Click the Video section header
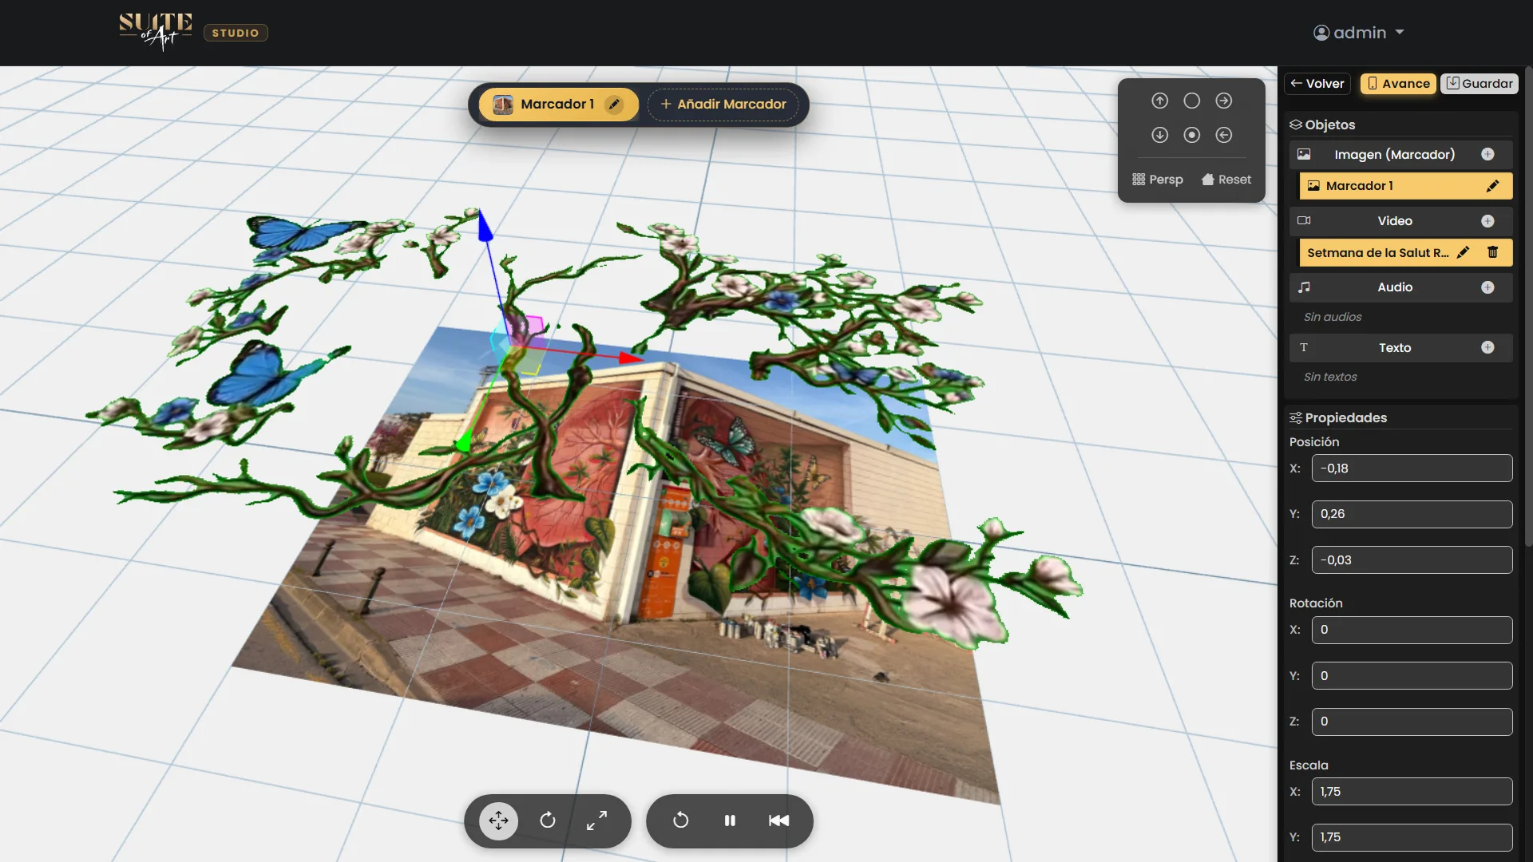1533x862 pixels. tap(1401, 221)
